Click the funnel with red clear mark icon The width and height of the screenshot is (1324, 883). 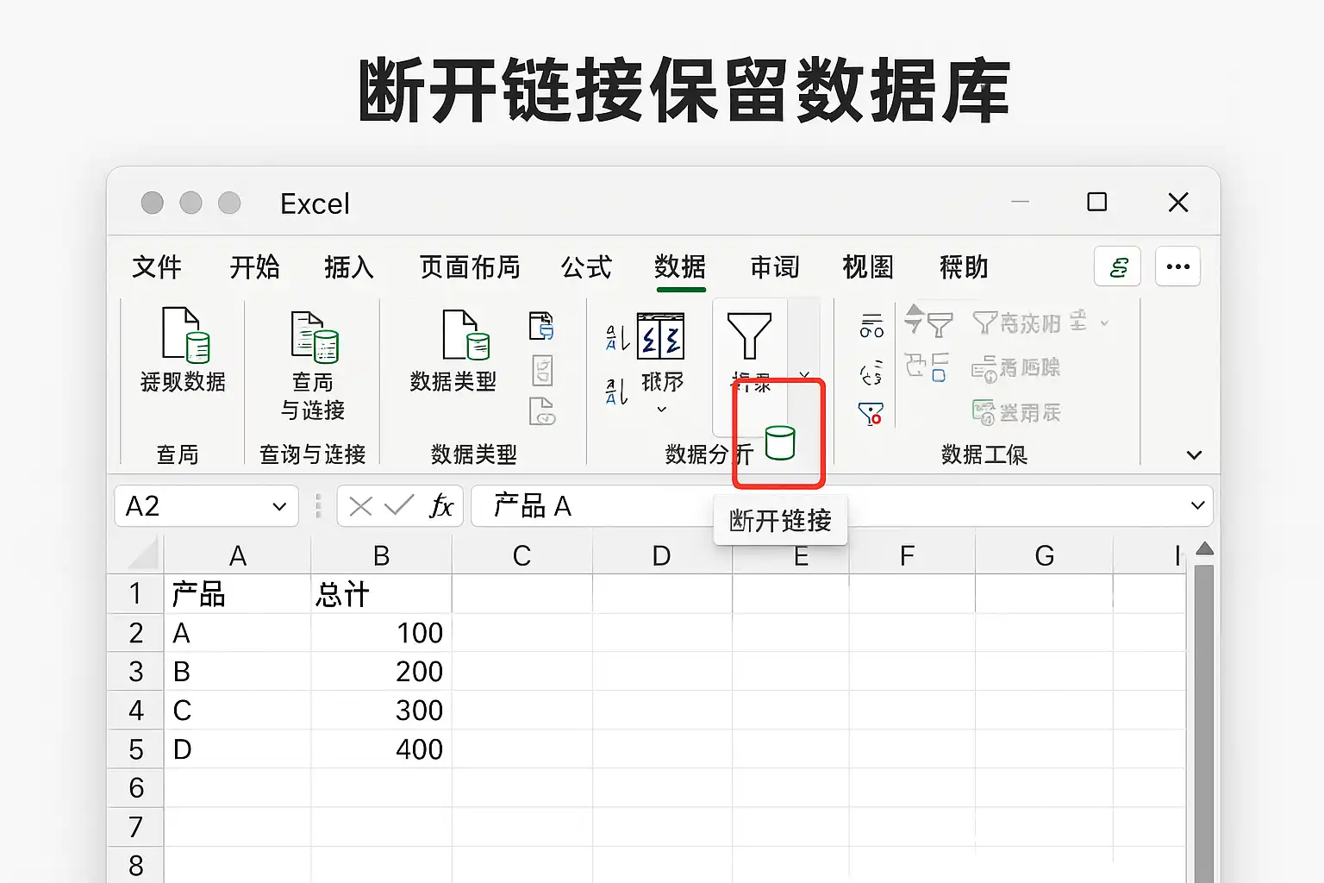pyautogui.click(x=871, y=414)
